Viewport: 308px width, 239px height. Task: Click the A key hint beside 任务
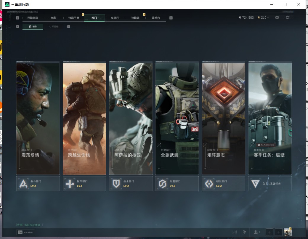tap(18, 27)
